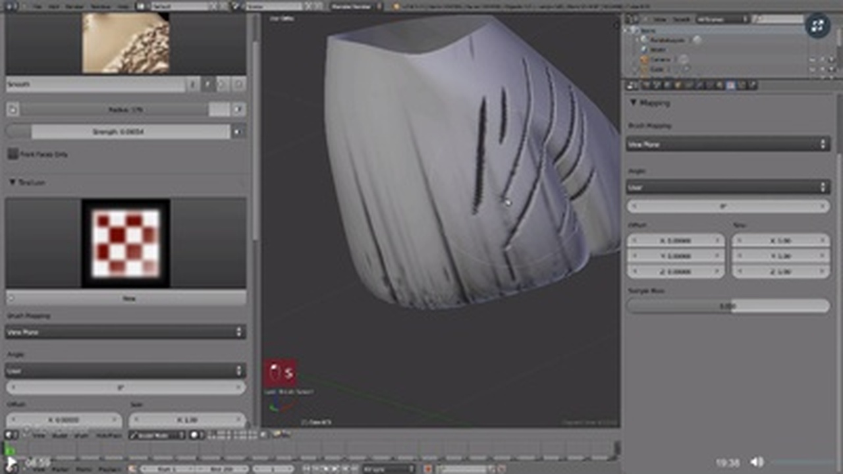
Task: Toggle visibility eye for Camera in outliner
Action: click(812, 59)
